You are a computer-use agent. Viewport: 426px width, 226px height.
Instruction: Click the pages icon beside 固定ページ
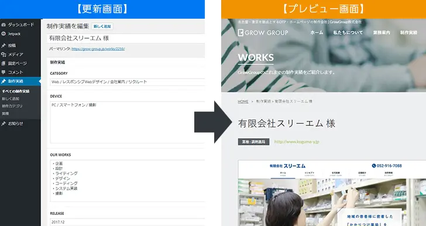click(4, 64)
